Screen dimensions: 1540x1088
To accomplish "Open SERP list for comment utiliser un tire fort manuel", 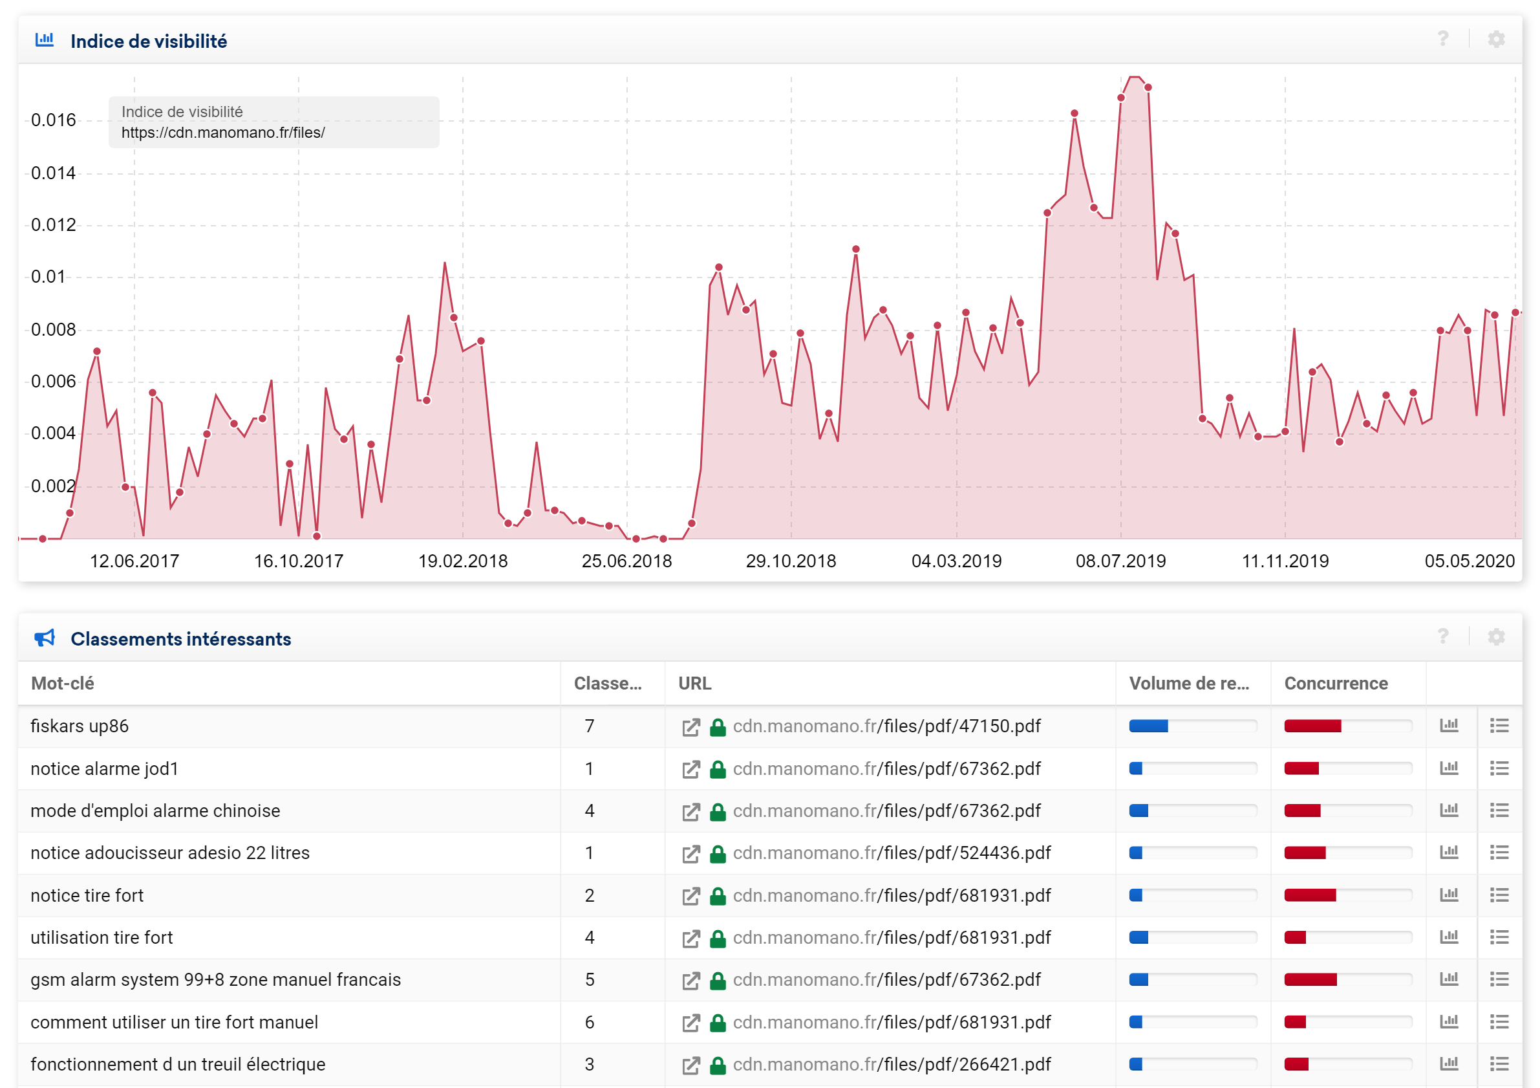I will tap(1499, 1021).
